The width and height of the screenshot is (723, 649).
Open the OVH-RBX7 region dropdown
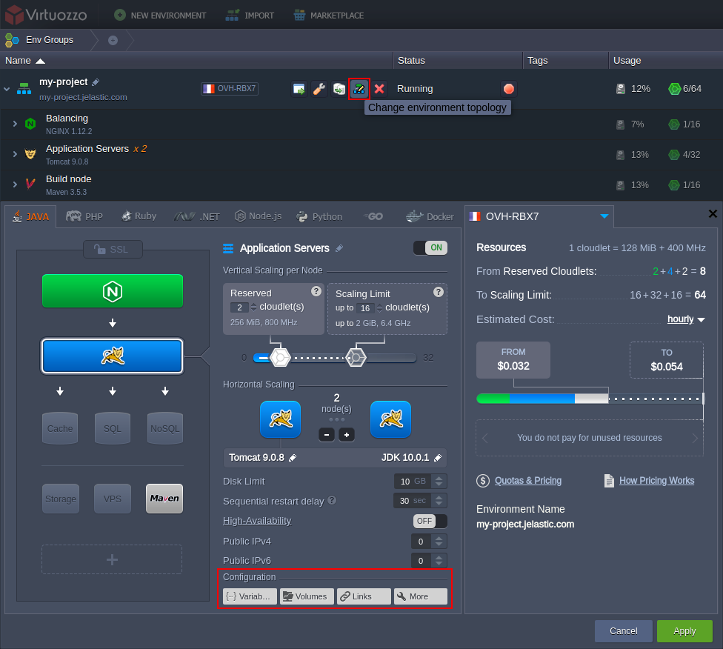click(x=604, y=216)
